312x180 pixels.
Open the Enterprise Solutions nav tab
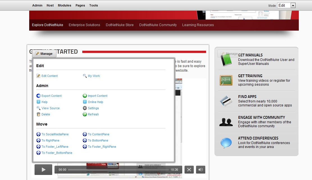[x=84, y=25]
